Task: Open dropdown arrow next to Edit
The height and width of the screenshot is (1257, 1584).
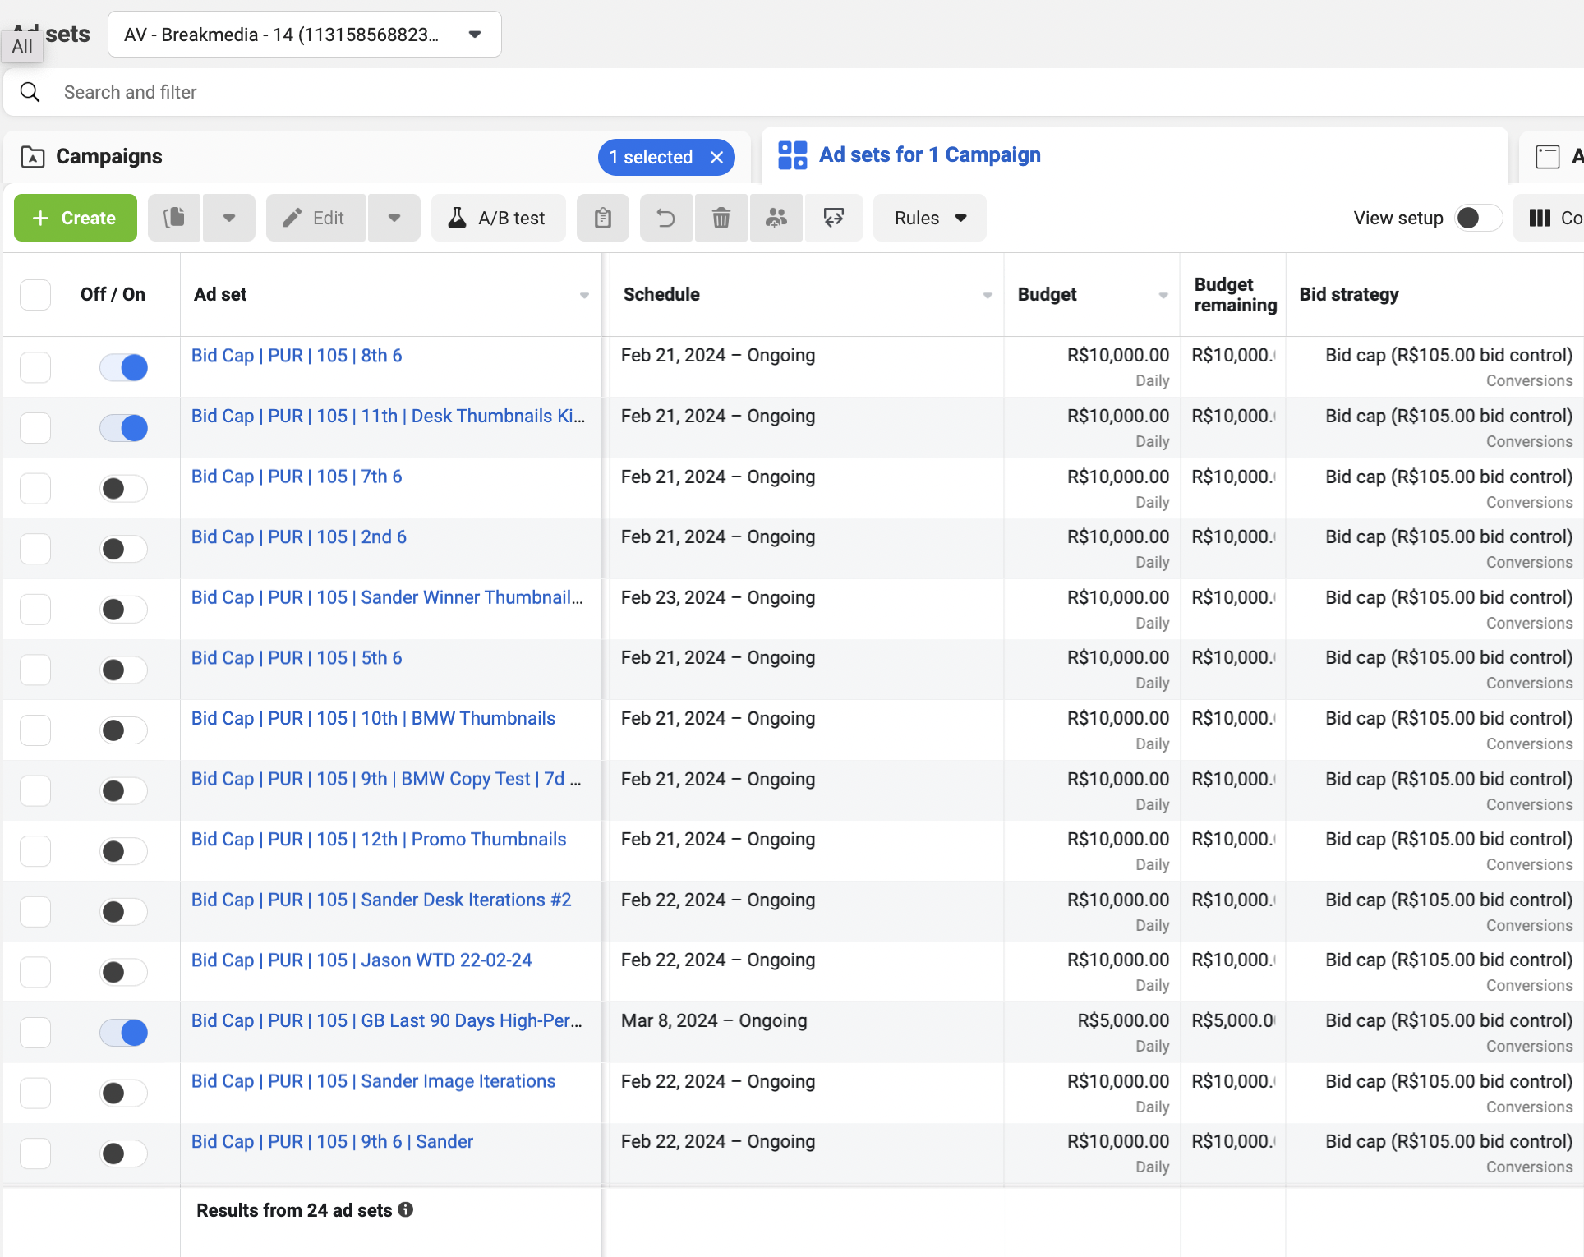Action: click(394, 218)
